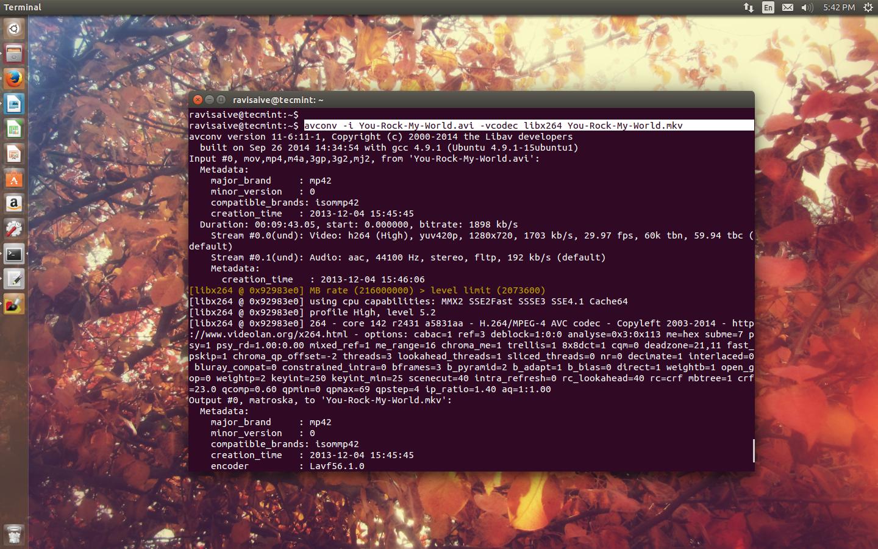This screenshot has height=549, width=878.
Task: Click the creation_time 15:46:06 line
Action: pyautogui.click(x=323, y=279)
